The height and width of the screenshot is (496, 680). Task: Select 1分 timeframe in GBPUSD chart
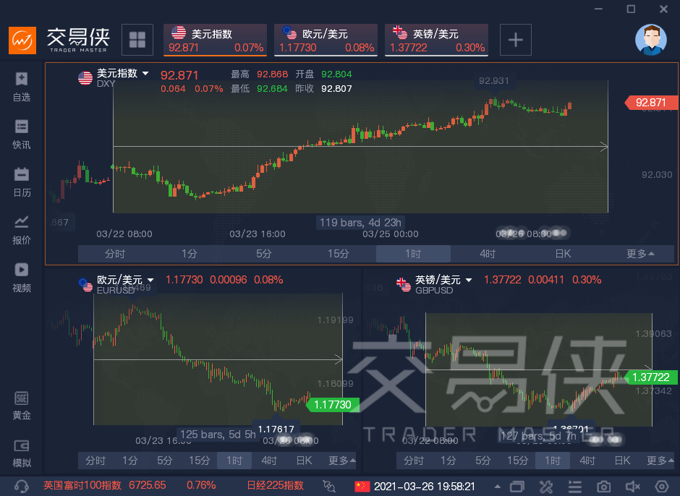coord(449,461)
